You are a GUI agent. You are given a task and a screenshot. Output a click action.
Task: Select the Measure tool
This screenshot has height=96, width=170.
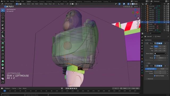tap(3, 36)
